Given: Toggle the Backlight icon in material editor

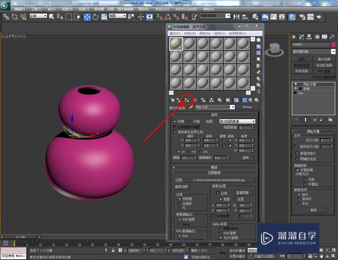Looking at the screenshot, I should [259, 46].
